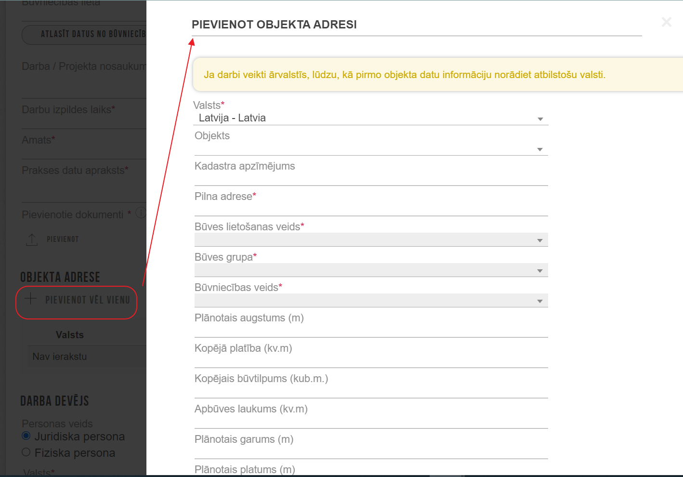Click Atlasīt datus no būvniecības button
Image resolution: width=683 pixels, height=477 pixels.
84,35
